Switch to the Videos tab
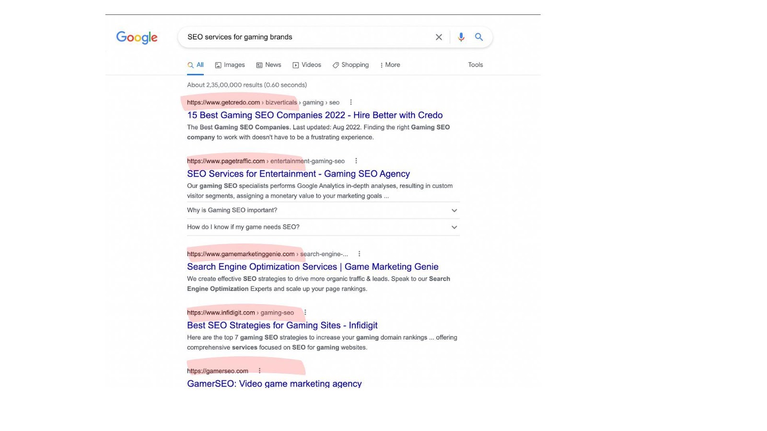The height and width of the screenshot is (431, 767). click(307, 65)
